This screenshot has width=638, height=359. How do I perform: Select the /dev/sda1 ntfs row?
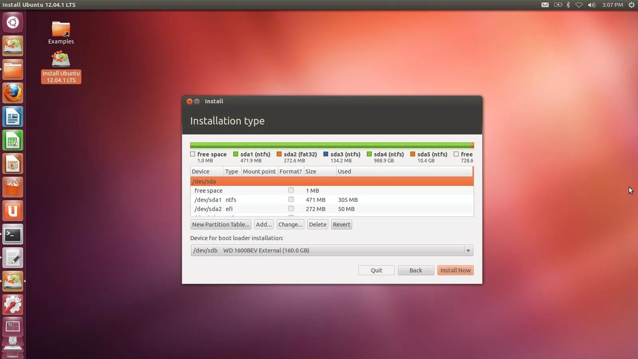click(332, 199)
